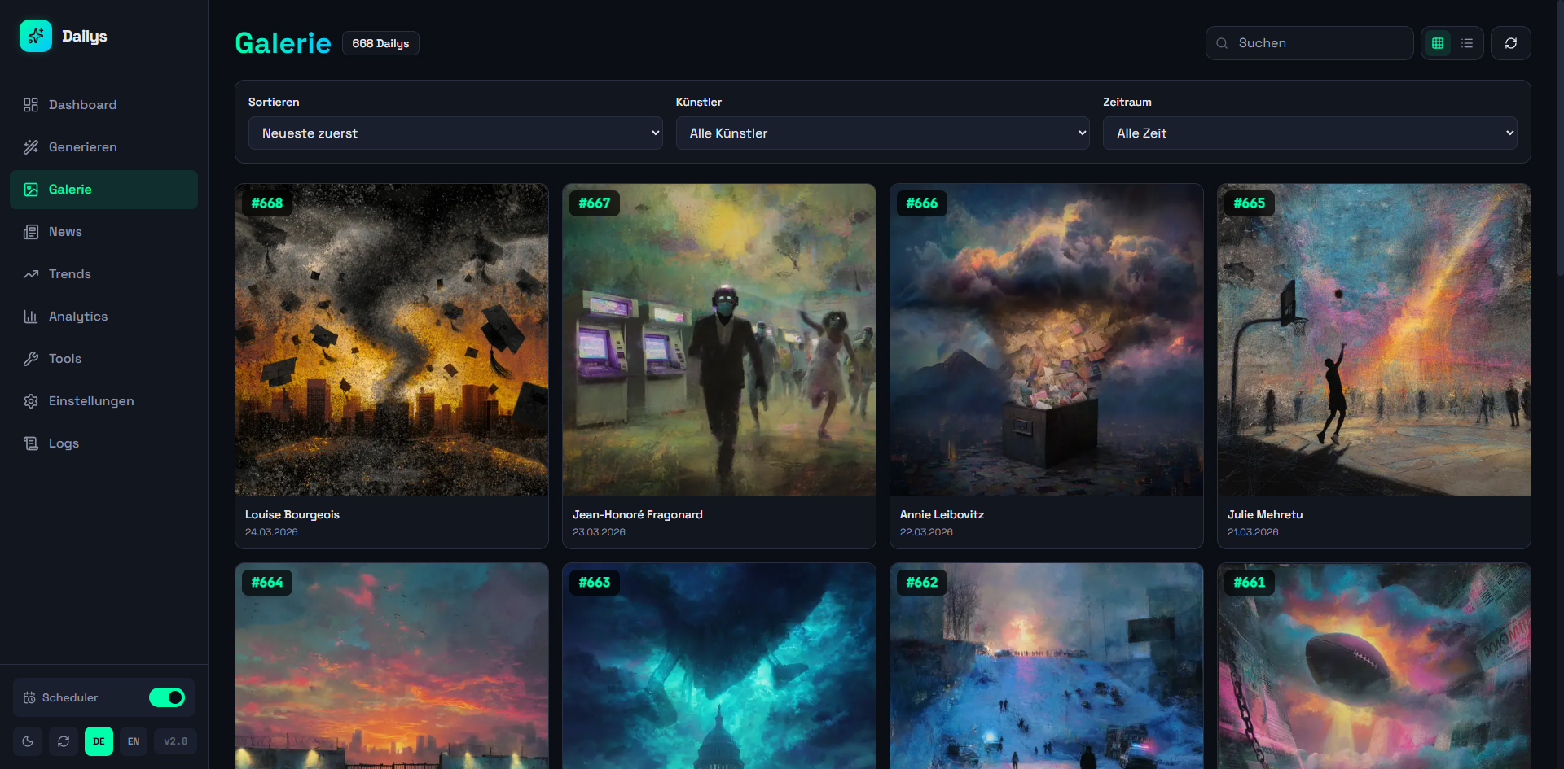Image resolution: width=1564 pixels, height=769 pixels.
Task: Select DE language option
Action: 99,741
